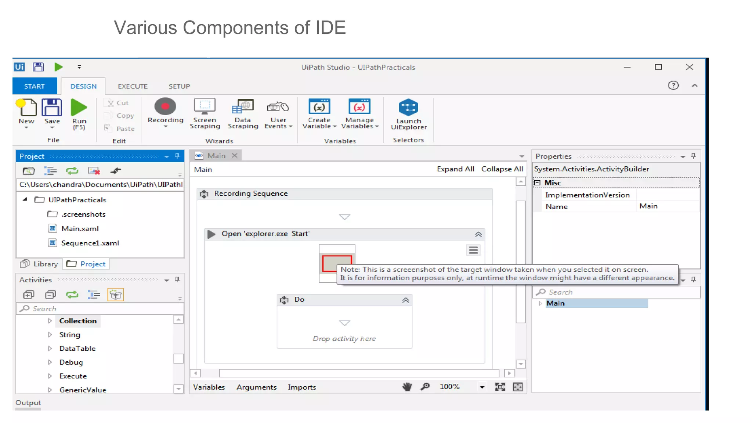This screenshot has height=423, width=752.
Task: Open the quick access toolbar dropdown
Action: (79, 67)
